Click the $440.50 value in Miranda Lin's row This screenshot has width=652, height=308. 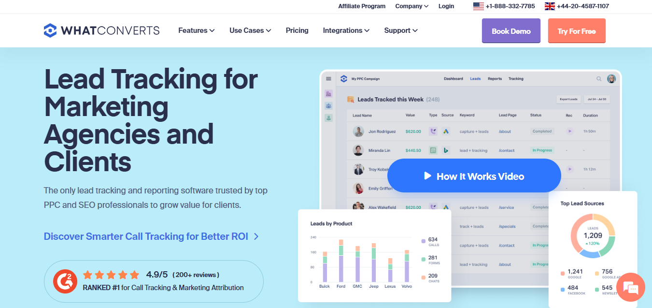(413, 150)
